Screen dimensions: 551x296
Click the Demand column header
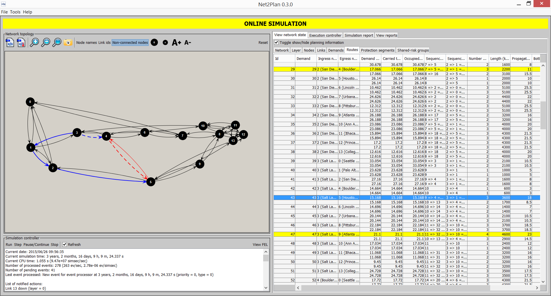306,58
